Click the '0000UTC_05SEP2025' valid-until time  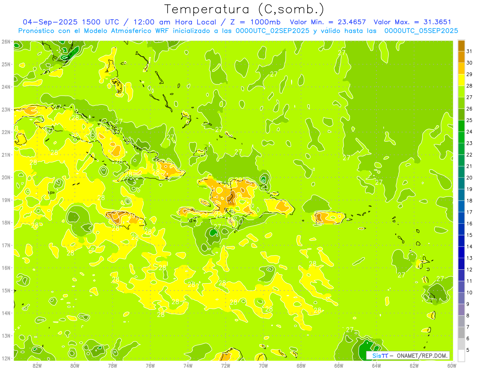pyautogui.click(x=421, y=31)
